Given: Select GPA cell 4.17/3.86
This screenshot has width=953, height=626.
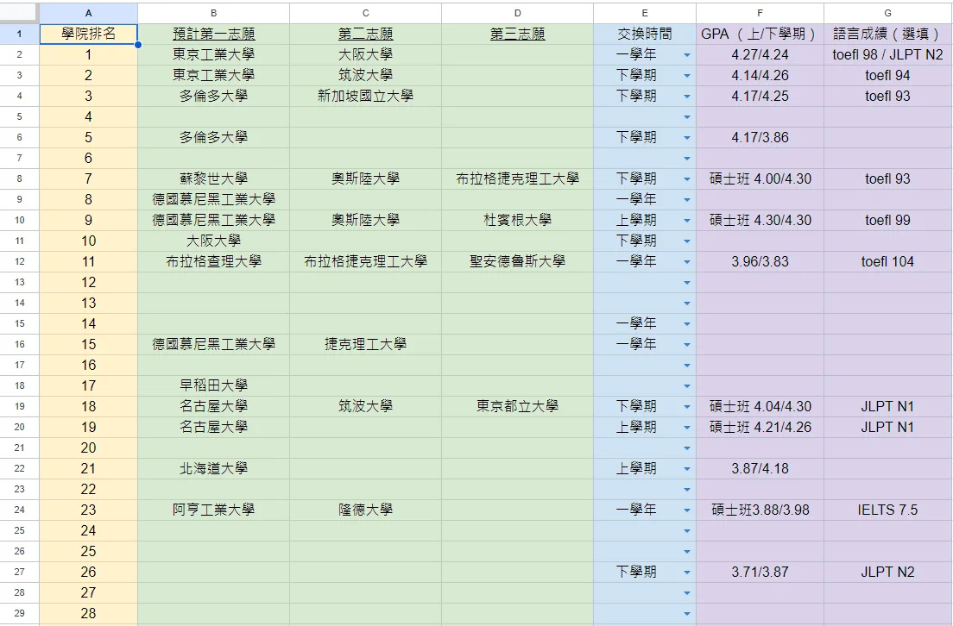Looking at the screenshot, I should pos(760,137).
